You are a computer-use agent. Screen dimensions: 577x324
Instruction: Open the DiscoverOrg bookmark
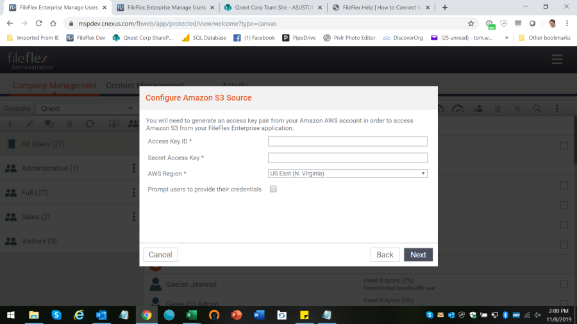coord(403,38)
